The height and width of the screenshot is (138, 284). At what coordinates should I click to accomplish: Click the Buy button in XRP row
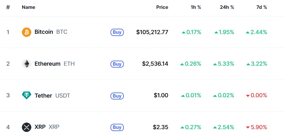pos(117,127)
